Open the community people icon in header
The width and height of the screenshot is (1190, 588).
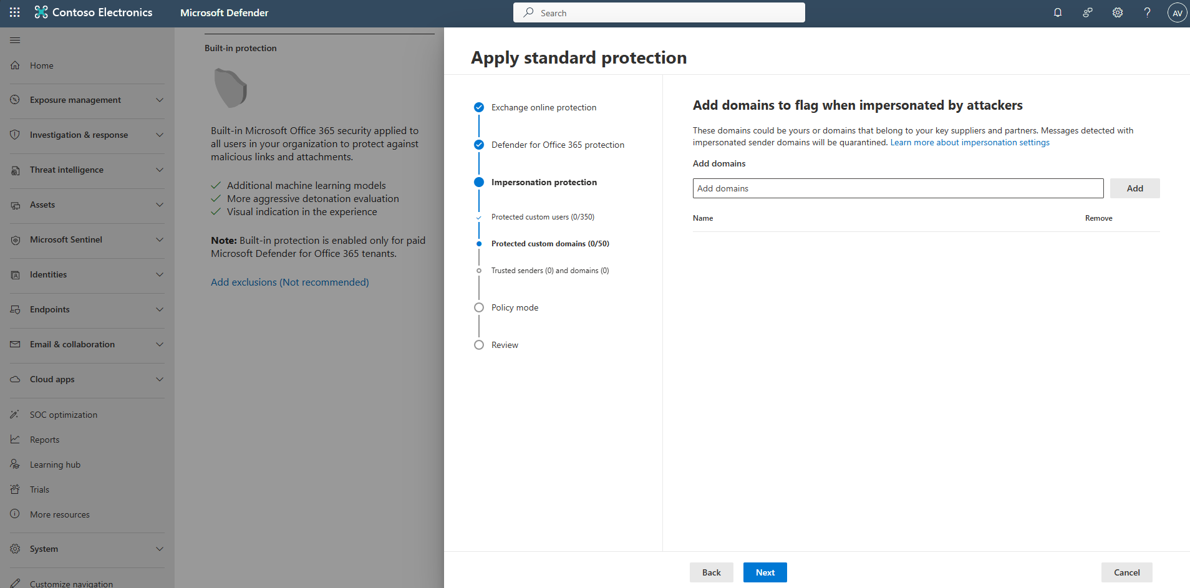tap(1088, 12)
